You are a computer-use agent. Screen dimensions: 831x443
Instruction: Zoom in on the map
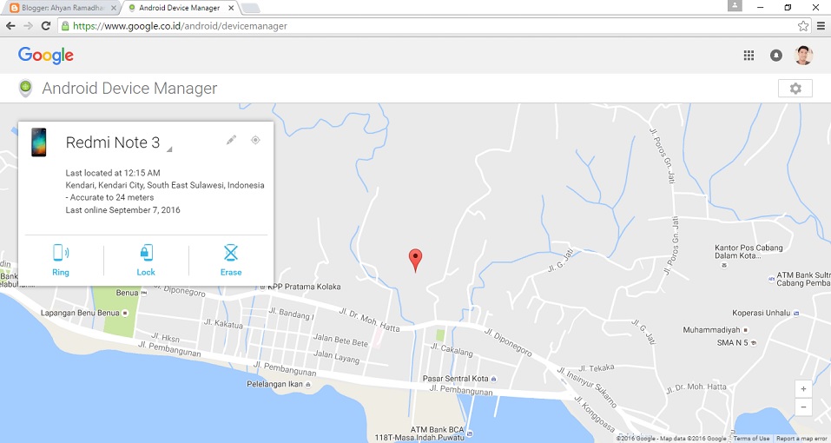click(803, 389)
